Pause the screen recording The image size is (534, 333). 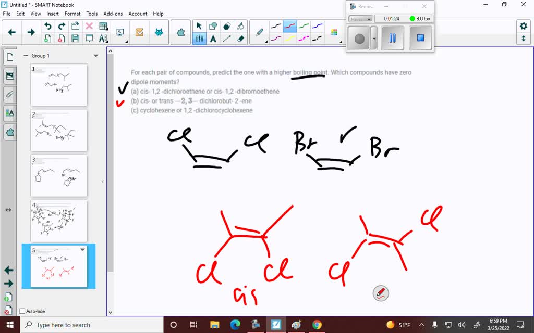[x=392, y=37]
